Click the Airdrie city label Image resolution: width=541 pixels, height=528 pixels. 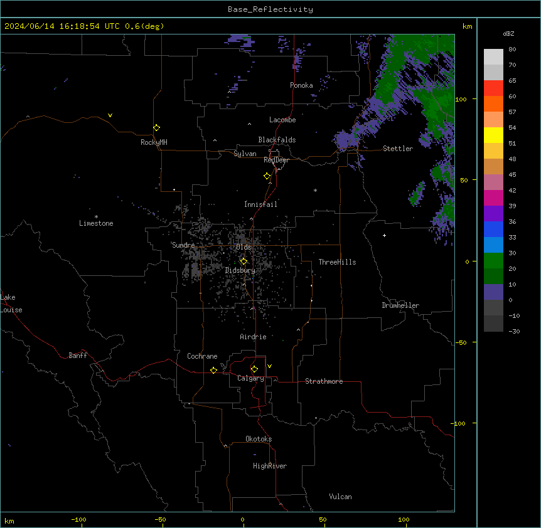pos(253,337)
